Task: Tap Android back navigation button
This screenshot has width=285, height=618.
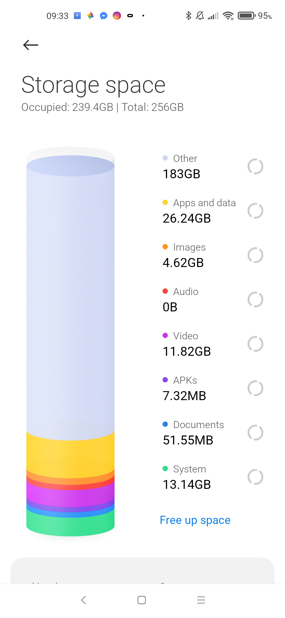Action: pos(84,600)
